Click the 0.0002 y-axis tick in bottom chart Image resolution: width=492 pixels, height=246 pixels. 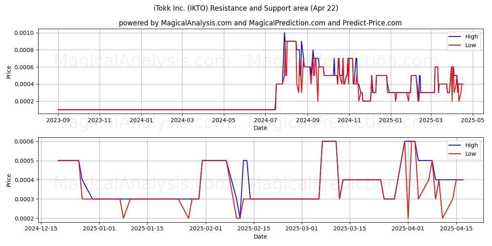pos(25,219)
